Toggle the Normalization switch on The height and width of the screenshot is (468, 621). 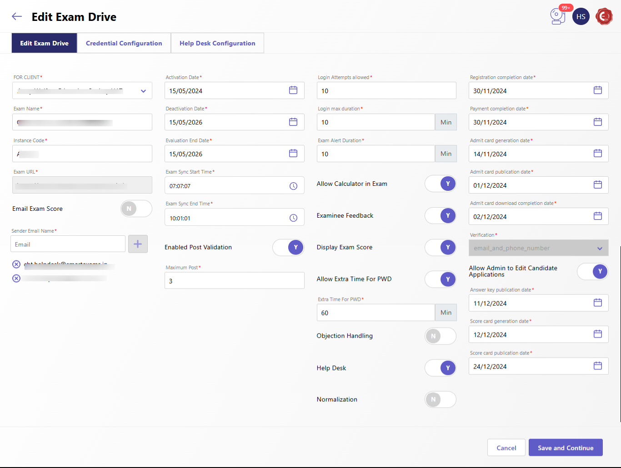(440, 399)
